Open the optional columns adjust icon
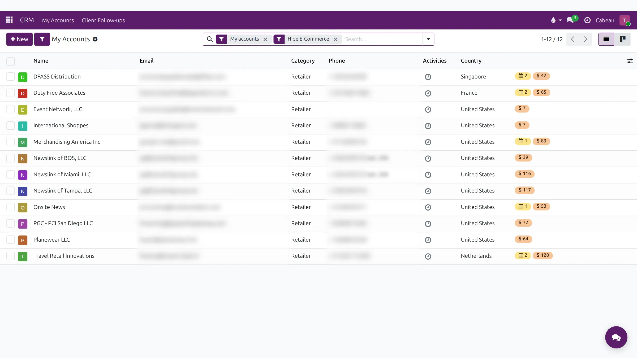This screenshot has height=358, width=637. coord(630,61)
